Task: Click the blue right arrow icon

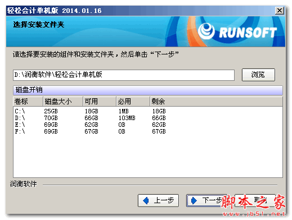Action: [x=194, y=200]
